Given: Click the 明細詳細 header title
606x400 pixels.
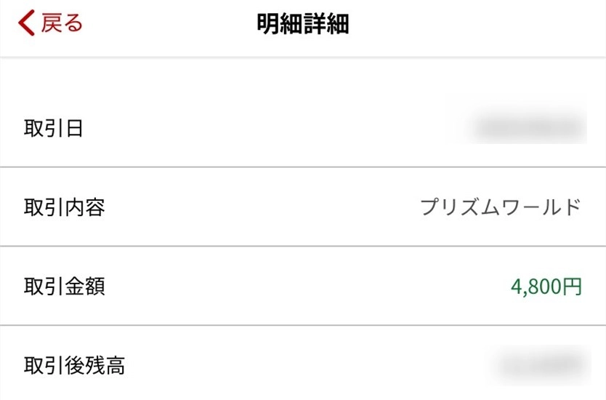Looking at the screenshot, I should click(303, 24).
